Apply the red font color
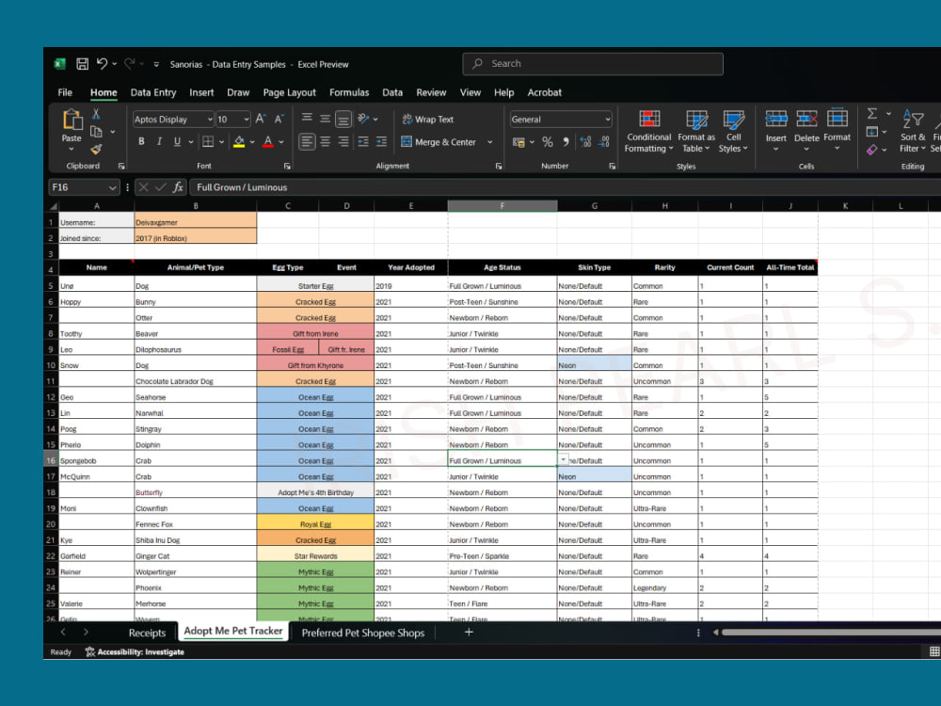The width and height of the screenshot is (941, 706). click(267, 142)
